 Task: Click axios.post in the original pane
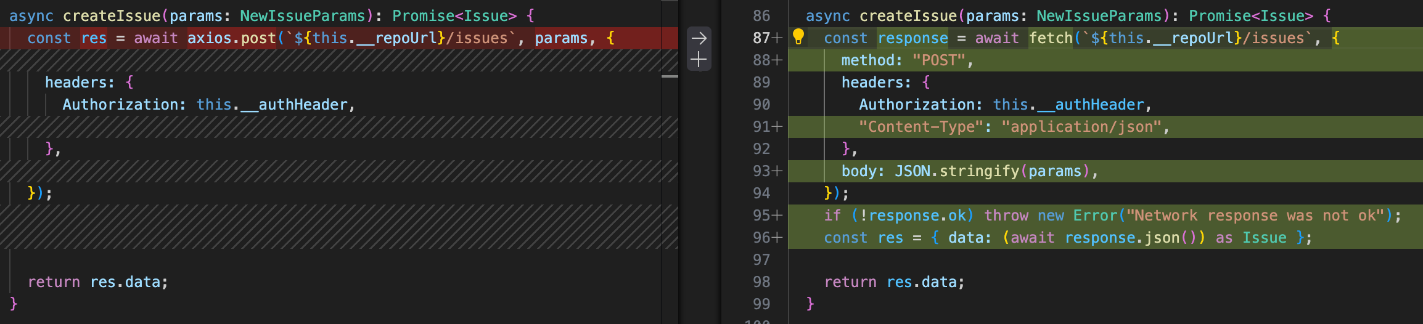232,38
